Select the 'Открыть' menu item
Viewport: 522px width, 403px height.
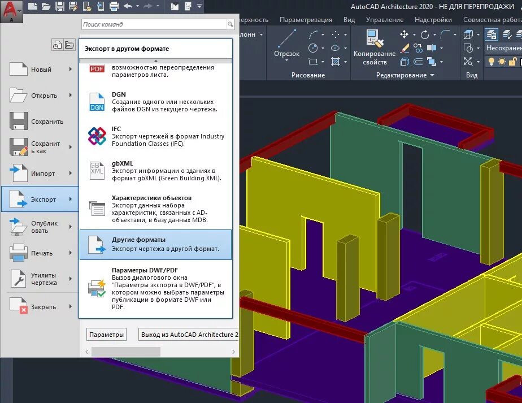coord(41,96)
